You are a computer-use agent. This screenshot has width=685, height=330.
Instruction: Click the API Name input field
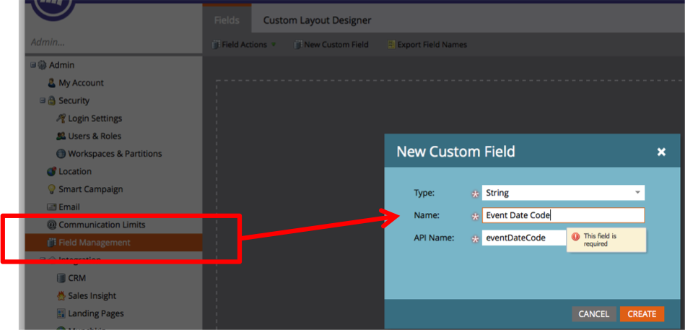[x=524, y=238]
